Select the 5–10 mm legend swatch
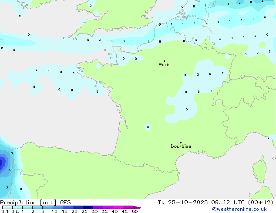This screenshot has height=213, width=276. [x=48, y=207]
